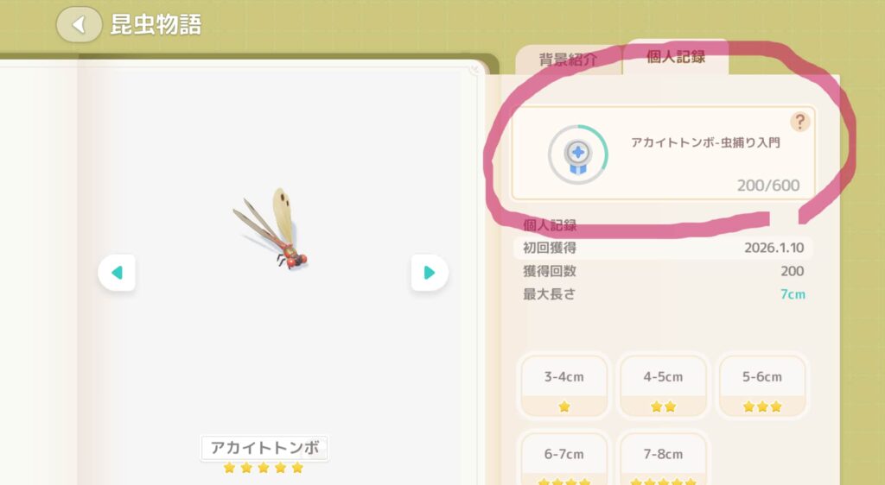Screen dimensions: 885x485
Task: Select the 6-7cm size card
Action: pos(563,459)
